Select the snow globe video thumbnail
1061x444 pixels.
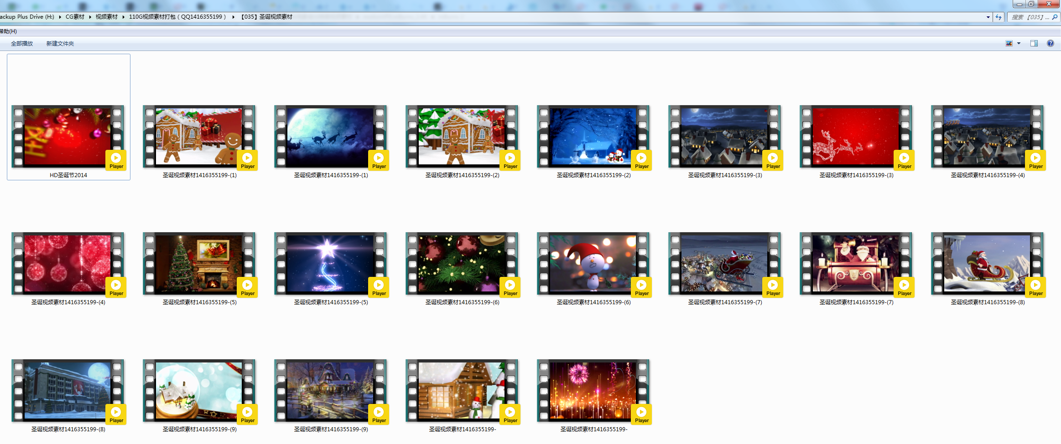(x=199, y=390)
